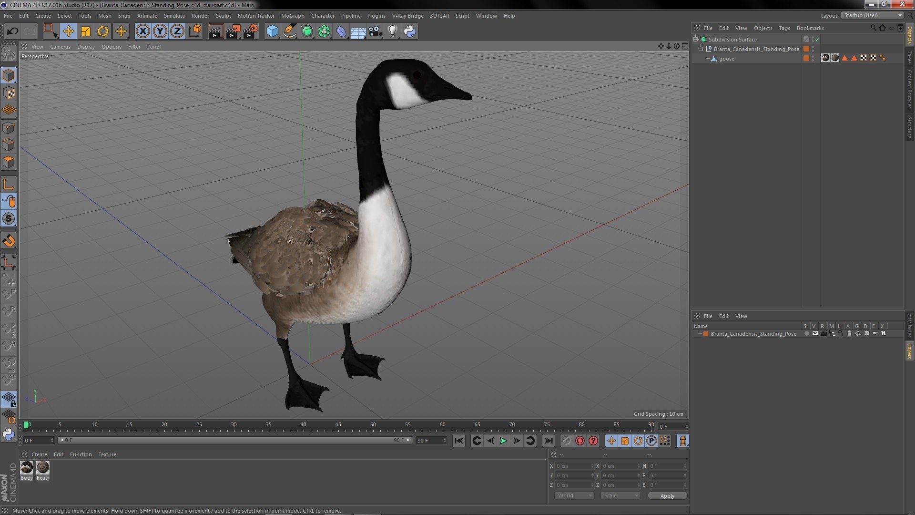Open the Mesh menu
Screen dimensions: 915x515
point(104,16)
